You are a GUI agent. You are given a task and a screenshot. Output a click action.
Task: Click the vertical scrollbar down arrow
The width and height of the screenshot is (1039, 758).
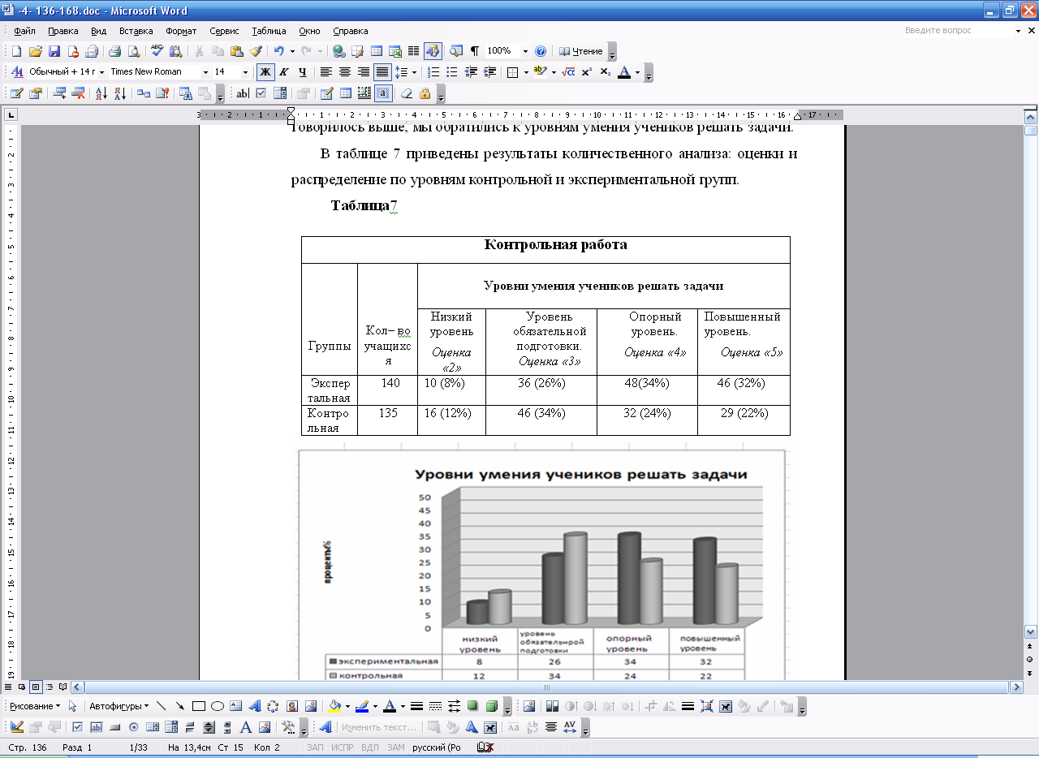point(1031,631)
